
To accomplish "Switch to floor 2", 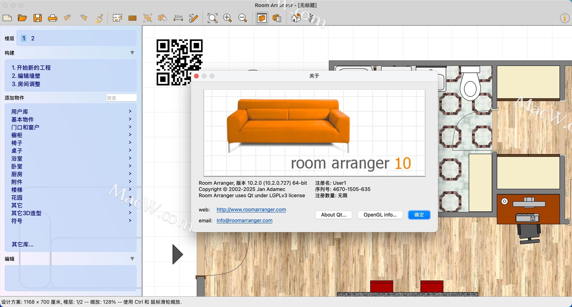I will coord(33,38).
